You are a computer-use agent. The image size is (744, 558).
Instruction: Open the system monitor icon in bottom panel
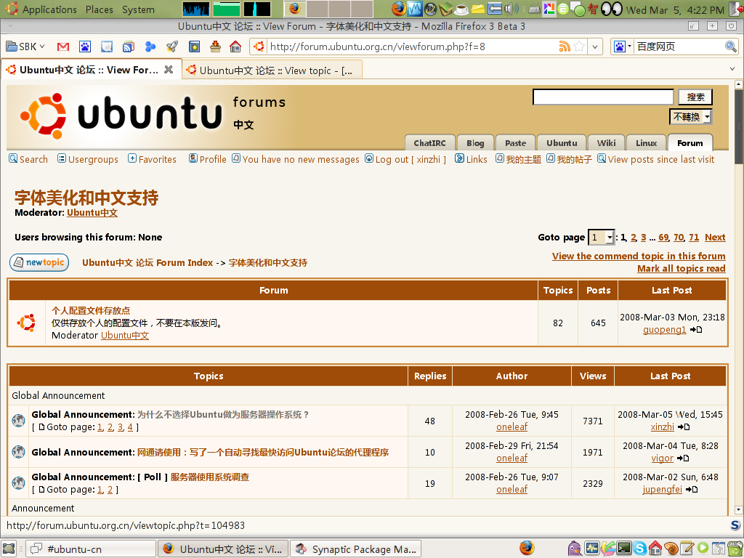(x=591, y=549)
